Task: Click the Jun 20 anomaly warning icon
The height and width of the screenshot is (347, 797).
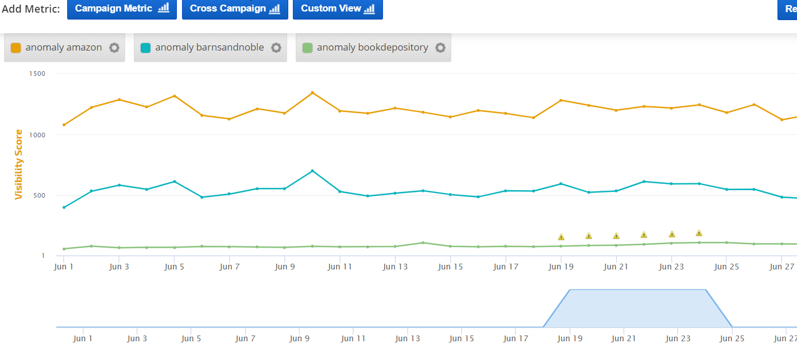Action: (589, 236)
